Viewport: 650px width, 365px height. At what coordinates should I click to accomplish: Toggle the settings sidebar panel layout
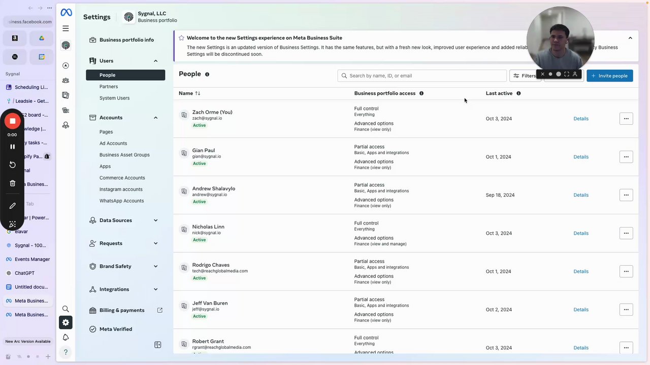(x=158, y=345)
